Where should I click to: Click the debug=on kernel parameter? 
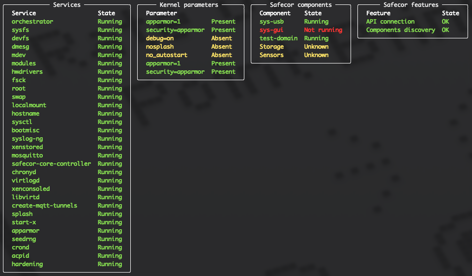[160, 38]
